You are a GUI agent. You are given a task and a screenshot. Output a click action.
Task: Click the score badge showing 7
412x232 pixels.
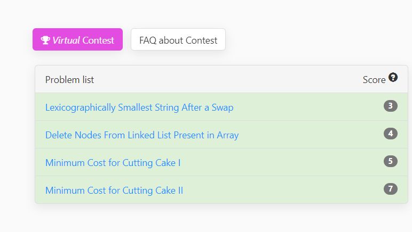tap(391, 189)
